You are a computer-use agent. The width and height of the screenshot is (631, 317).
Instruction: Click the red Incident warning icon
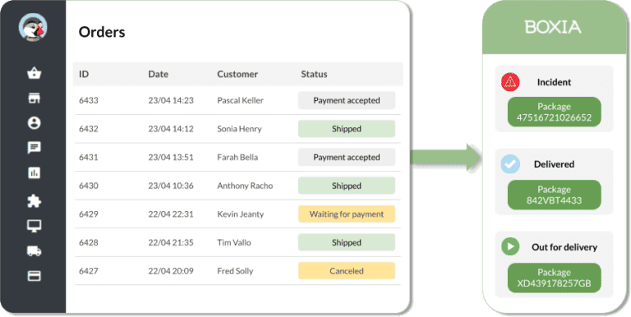pyautogui.click(x=510, y=82)
